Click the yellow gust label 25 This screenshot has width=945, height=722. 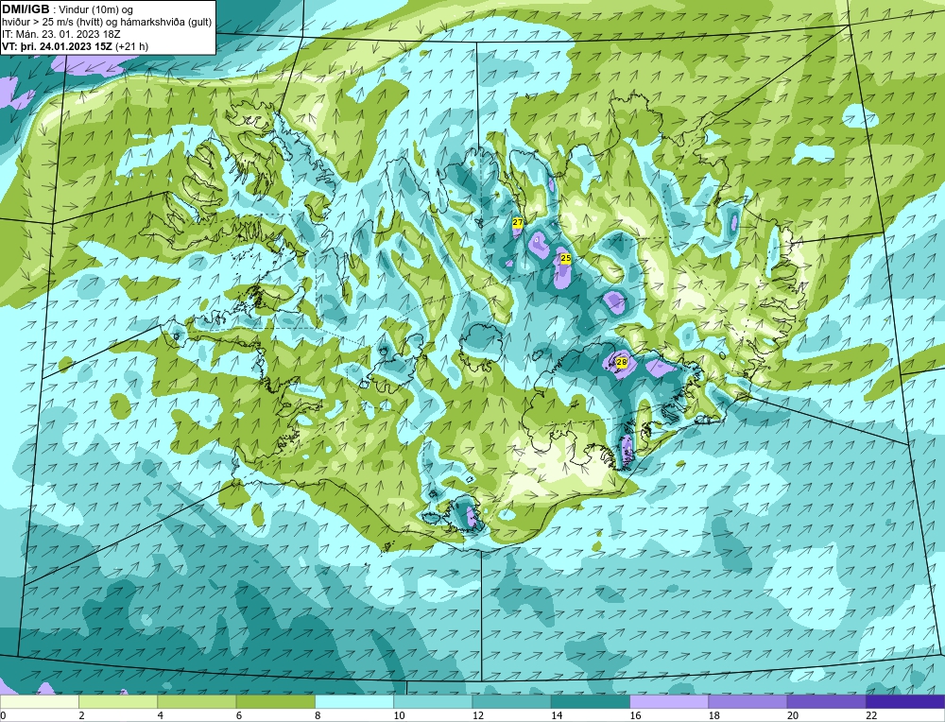(x=565, y=259)
